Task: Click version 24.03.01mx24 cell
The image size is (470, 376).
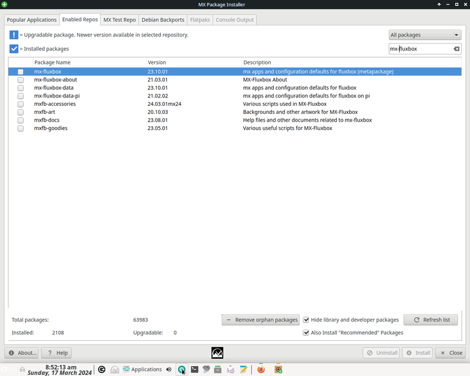Action: coord(164,104)
